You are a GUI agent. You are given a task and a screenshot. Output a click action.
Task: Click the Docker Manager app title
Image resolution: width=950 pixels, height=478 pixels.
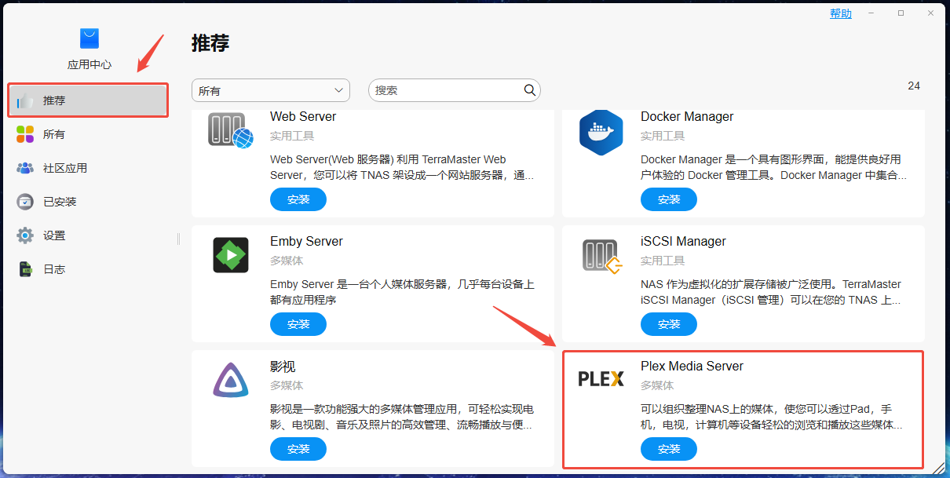pyautogui.click(x=687, y=116)
